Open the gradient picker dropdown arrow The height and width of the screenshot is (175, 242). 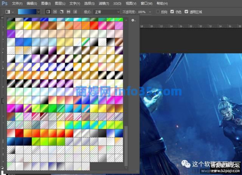coord(39,12)
